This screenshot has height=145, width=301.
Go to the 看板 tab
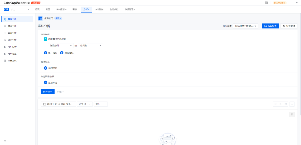click(x=75, y=9)
